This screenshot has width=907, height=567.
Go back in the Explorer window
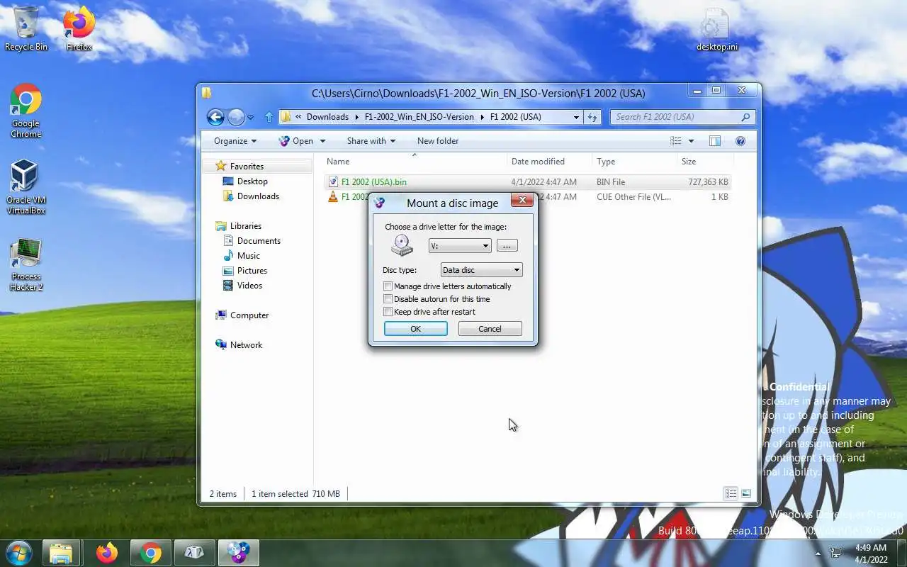point(215,117)
